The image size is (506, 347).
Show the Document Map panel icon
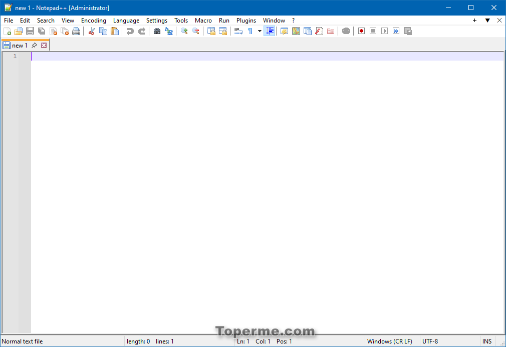[296, 31]
